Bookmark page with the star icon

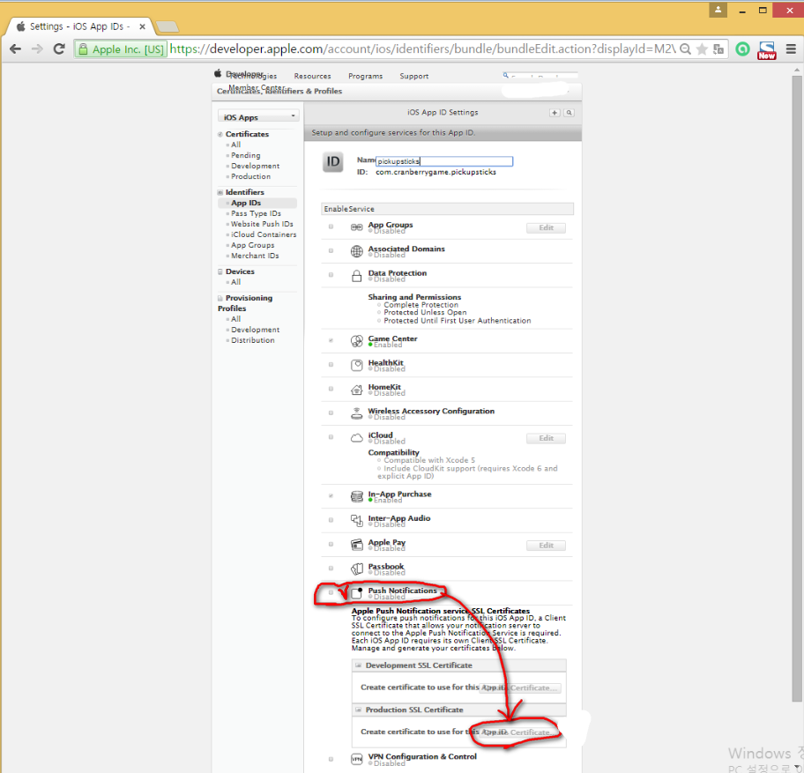(702, 49)
